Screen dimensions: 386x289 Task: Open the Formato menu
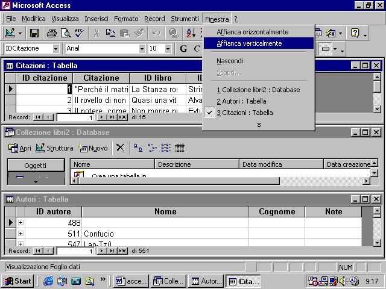point(126,19)
